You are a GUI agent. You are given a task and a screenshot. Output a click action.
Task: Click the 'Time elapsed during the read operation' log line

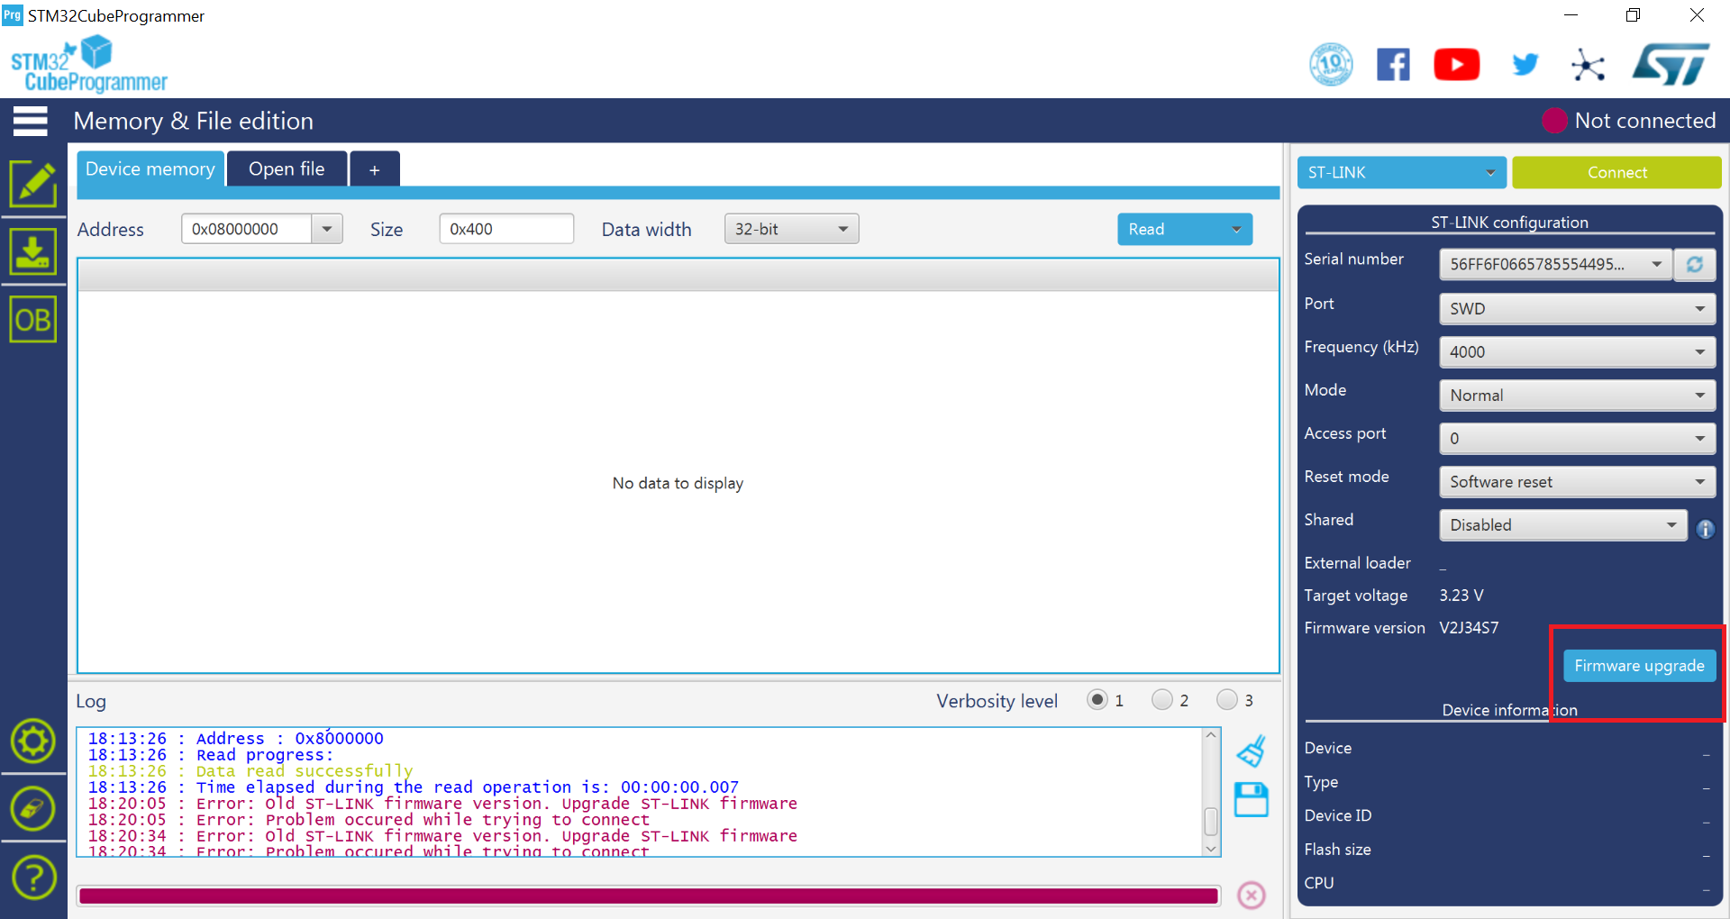(x=413, y=787)
